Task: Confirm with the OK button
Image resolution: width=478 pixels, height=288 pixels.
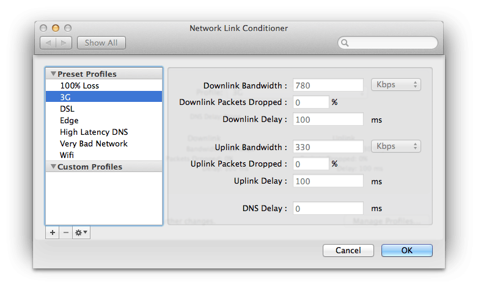Action: click(406, 250)
